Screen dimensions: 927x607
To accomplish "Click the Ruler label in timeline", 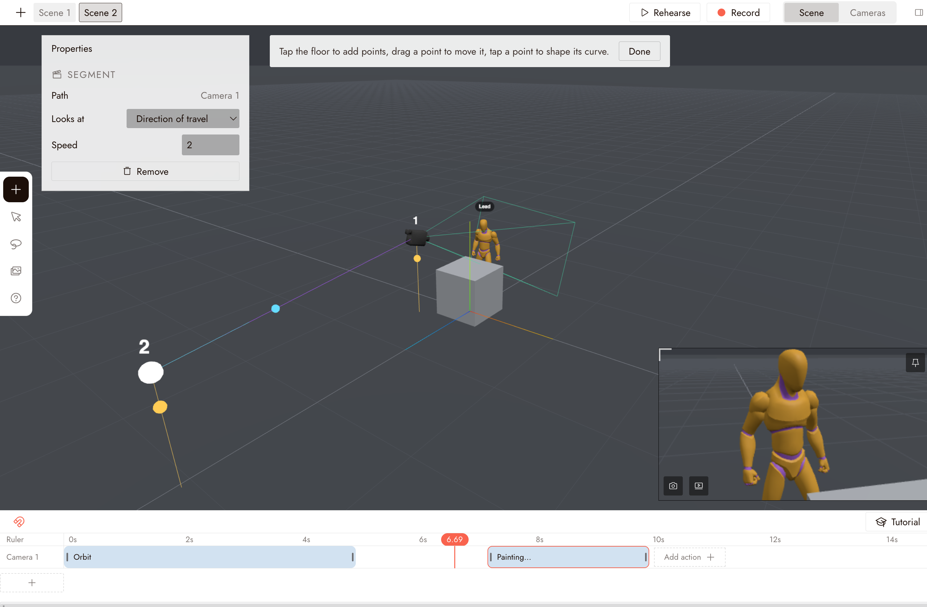I will pyautogui.click(x=15, y=539).
